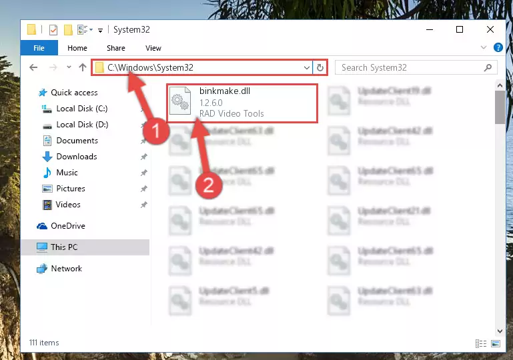This screenshot has height=360, width=513.
Task: Click the 111 items status text
Action: (x=44, y=343)
